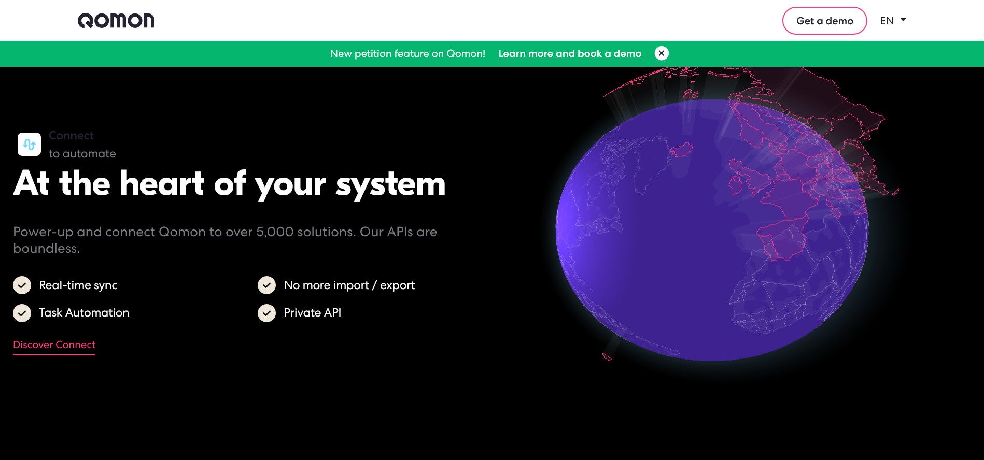Click the Connect label above to automate

click(x=71, y=136)
